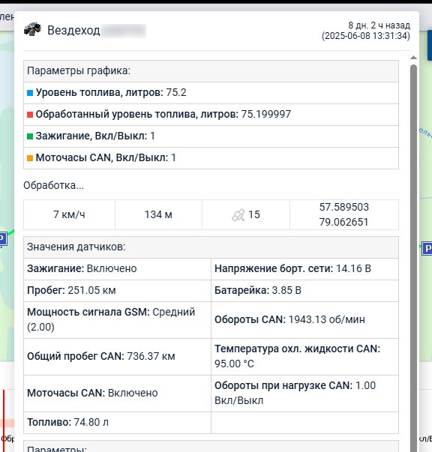The width and height of the screenshot is (432, 452).
Task: Click the satellite count icon
Action: pyautogui.click(x=238, y=215)
